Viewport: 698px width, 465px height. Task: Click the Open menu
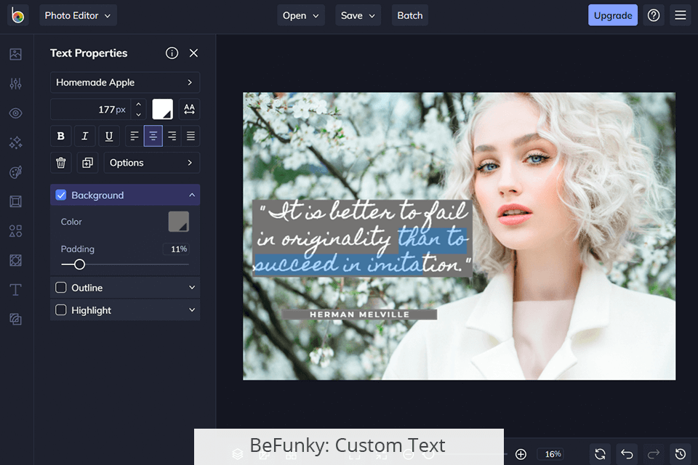coord(300,15)
